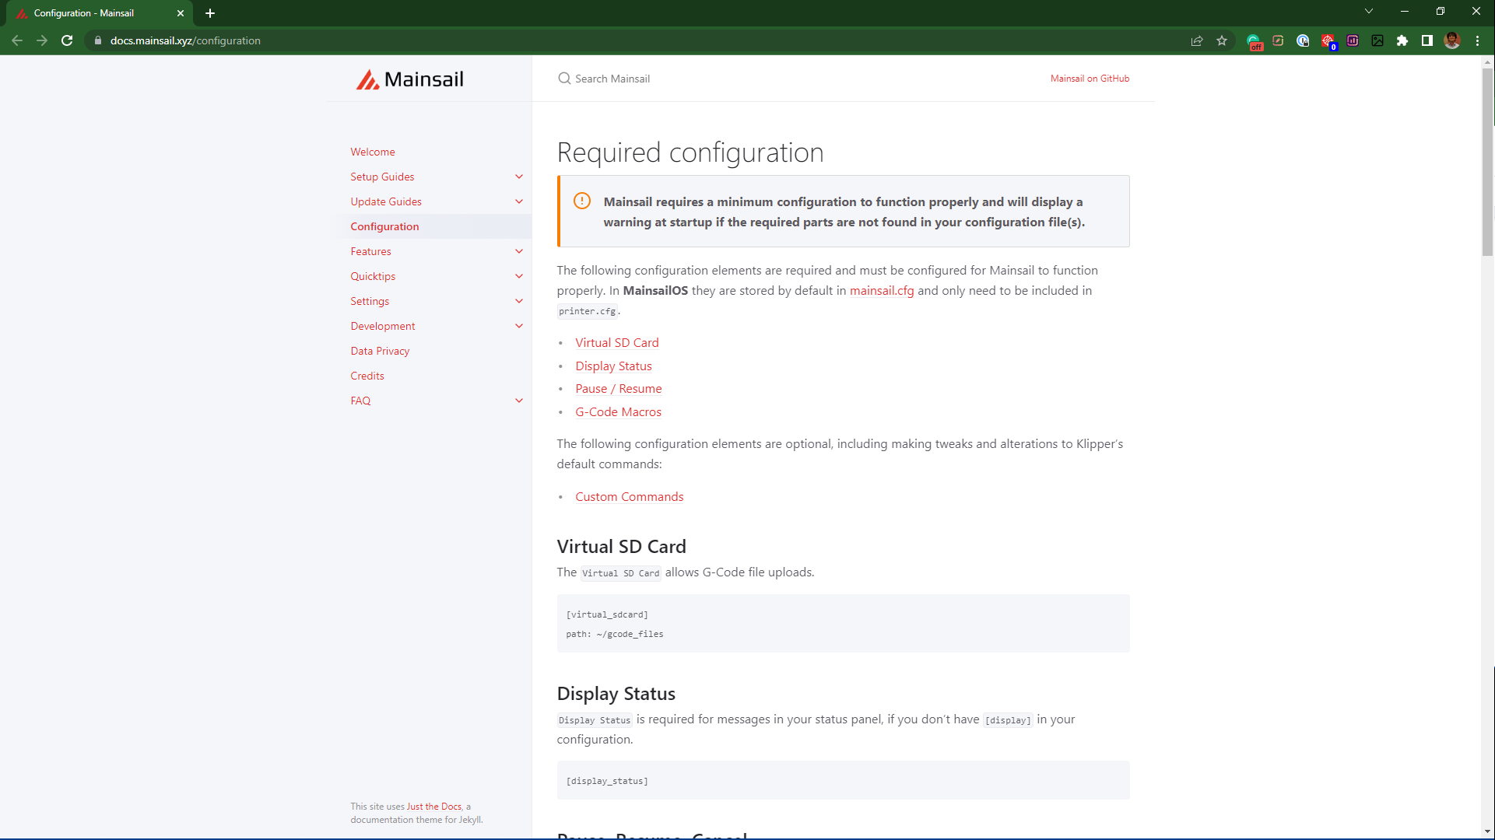
Task: Jump to G-Code Macros section
Action: pos(619,411)
